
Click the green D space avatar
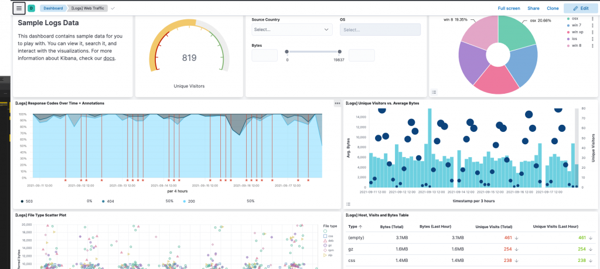[31, 8]
